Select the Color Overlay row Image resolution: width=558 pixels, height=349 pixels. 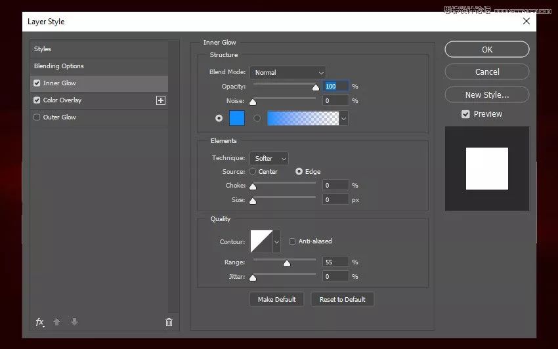99,100
